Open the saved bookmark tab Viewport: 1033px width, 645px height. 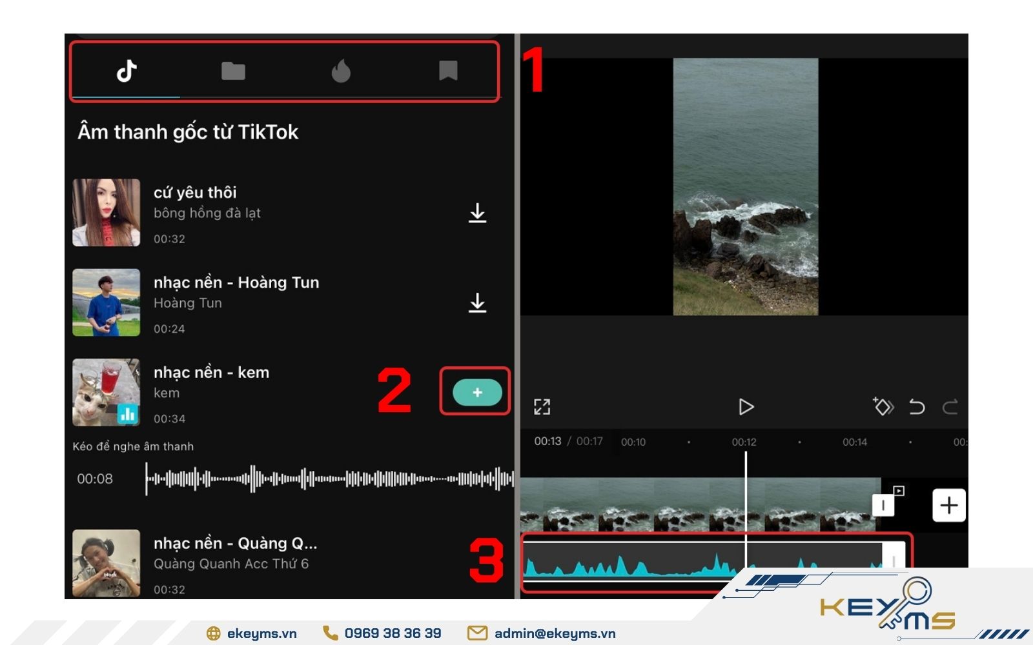(448, 71)
